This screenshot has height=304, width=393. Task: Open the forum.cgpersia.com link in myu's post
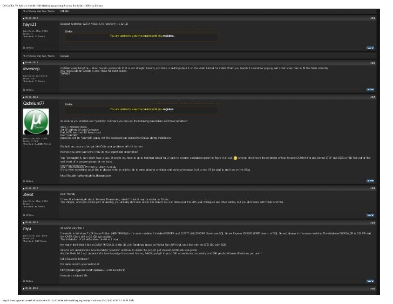pyautogui.click(x=92, y=270)
